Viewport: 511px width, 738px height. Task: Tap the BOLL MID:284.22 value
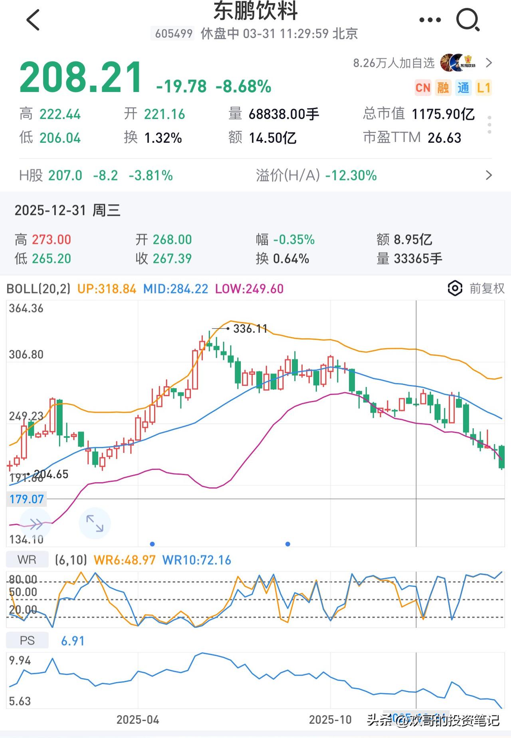(x=176, y=289)
